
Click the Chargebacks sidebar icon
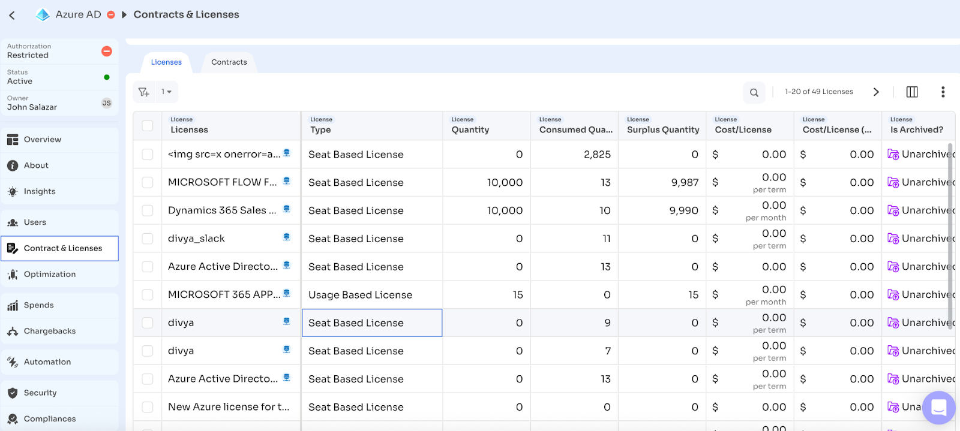click(13, 331)
